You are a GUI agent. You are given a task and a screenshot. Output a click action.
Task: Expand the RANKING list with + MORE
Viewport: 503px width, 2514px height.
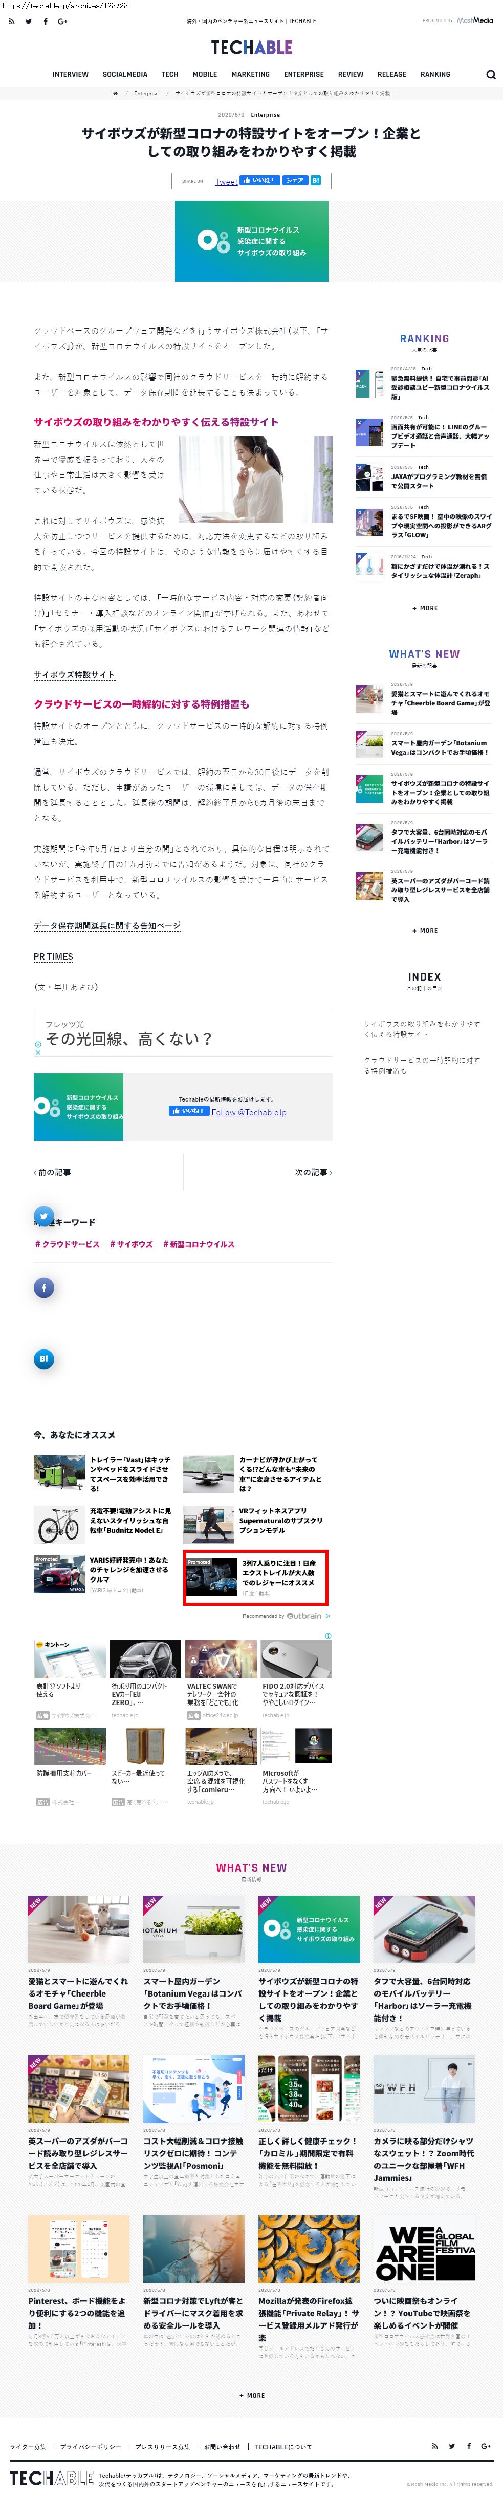coord(425,608)
